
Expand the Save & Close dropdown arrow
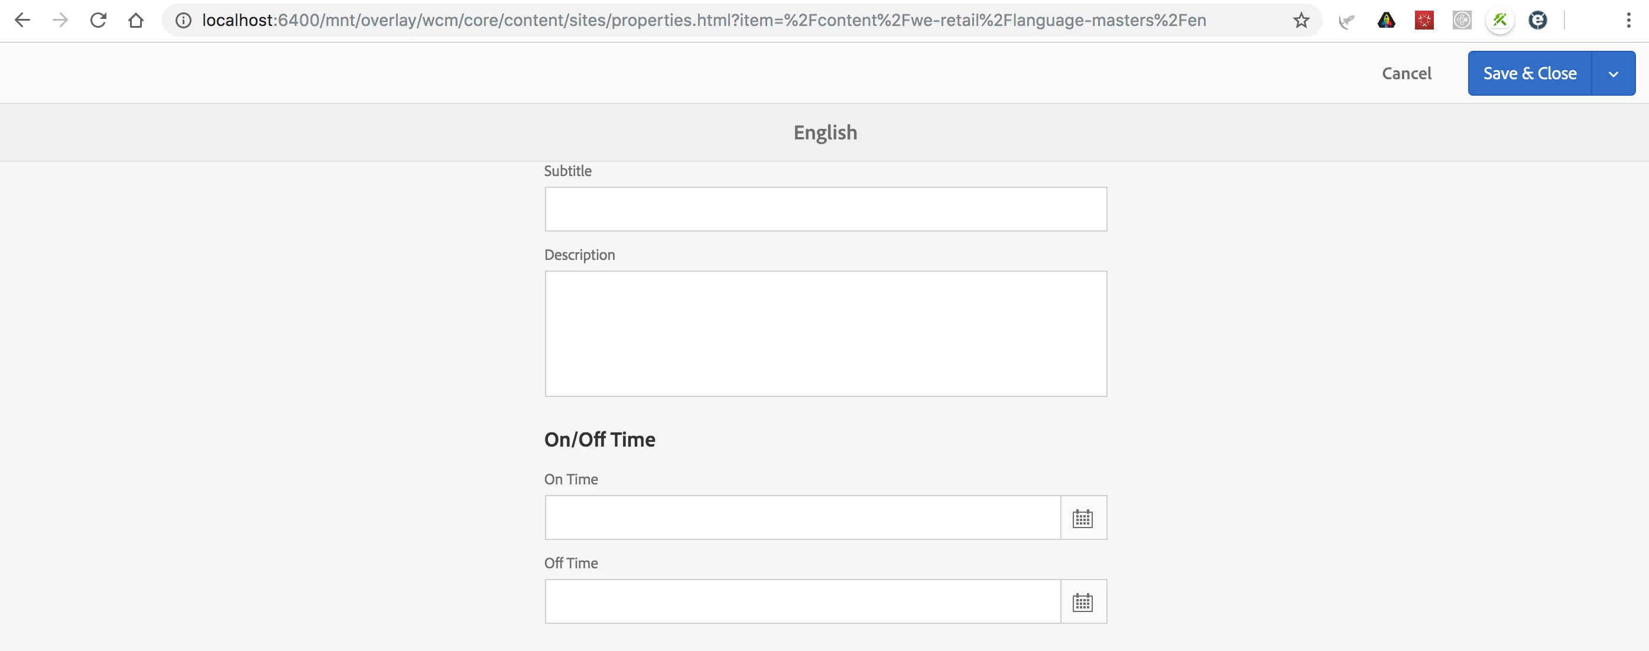[1613, 74]
